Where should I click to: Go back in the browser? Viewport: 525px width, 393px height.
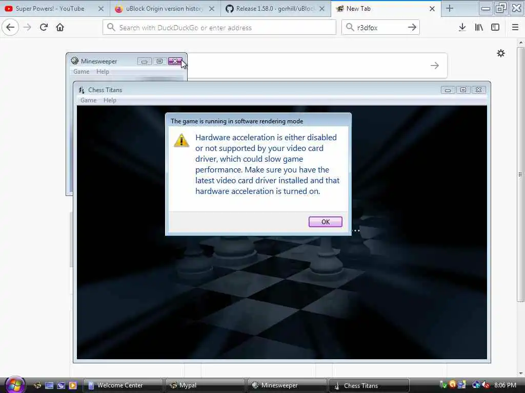pyautogui.click(x=10, y=28)
